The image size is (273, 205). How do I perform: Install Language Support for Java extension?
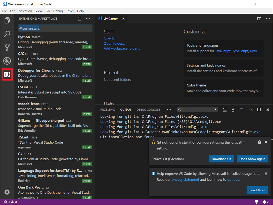tap(87, 181)
